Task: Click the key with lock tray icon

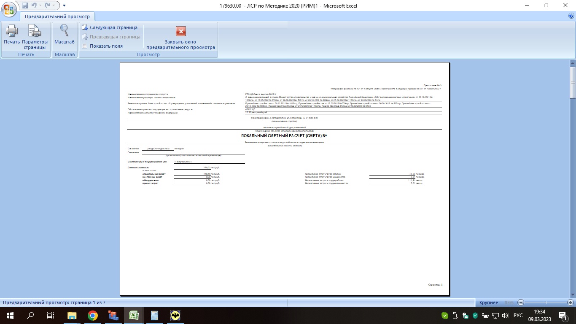Action: [x=466, y=316]
